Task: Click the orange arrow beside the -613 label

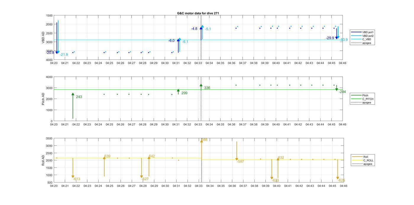Action: coord(73,168)
